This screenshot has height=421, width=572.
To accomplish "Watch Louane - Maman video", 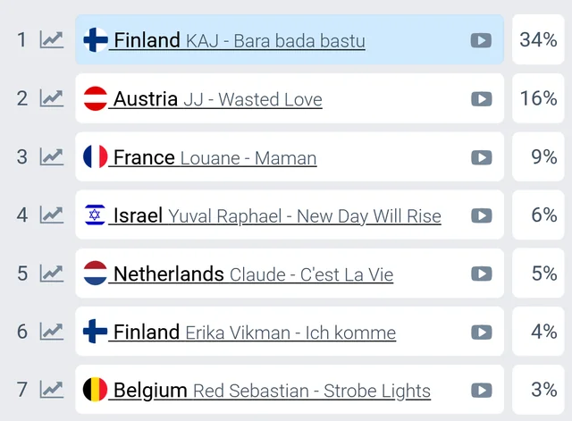I will 481,157.
